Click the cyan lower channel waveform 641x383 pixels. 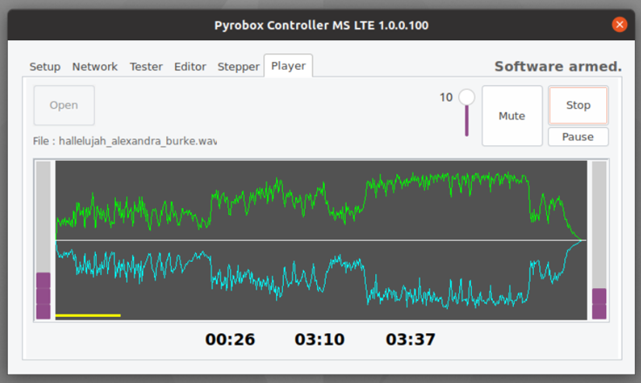pos(319,274)
